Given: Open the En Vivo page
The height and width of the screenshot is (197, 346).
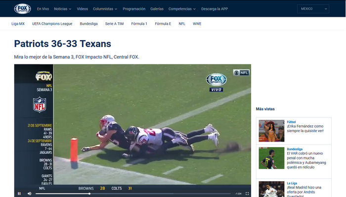Looking at the screenshot, I should pyautogui.click(x=43, y=9).
